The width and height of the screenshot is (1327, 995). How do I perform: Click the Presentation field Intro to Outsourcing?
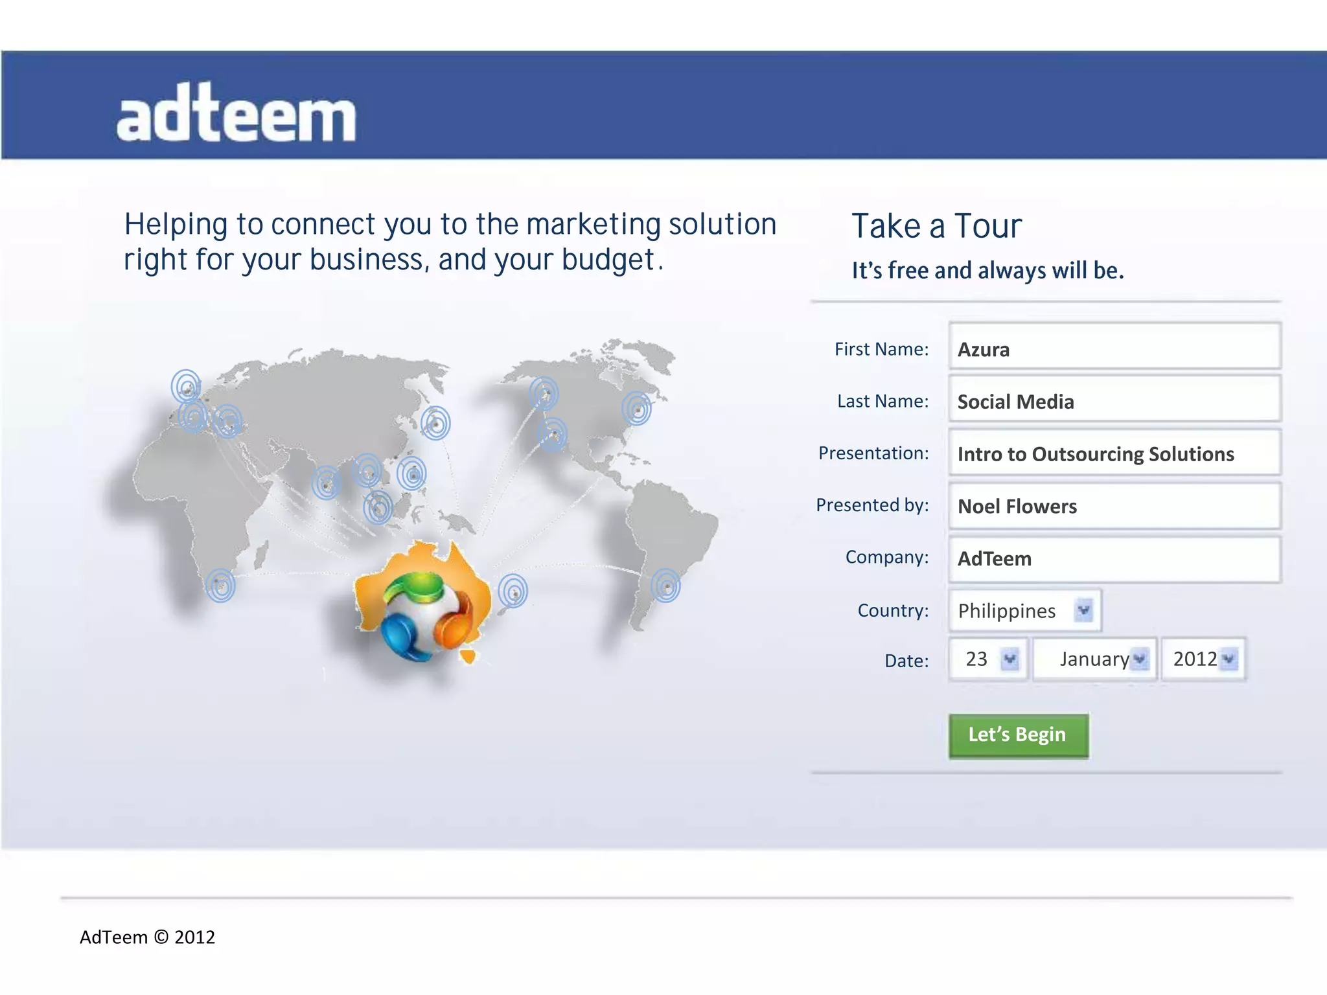pos(1114,453)
